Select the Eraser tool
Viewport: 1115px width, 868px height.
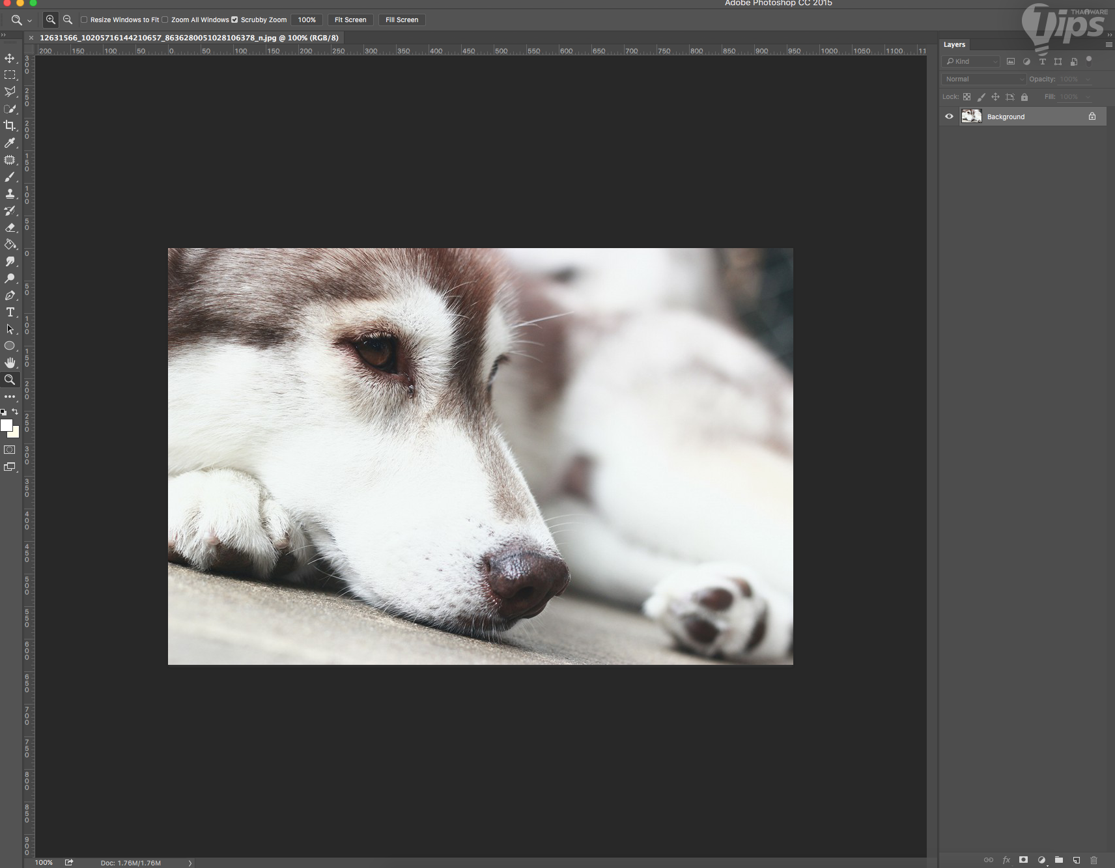coord(10,227)
